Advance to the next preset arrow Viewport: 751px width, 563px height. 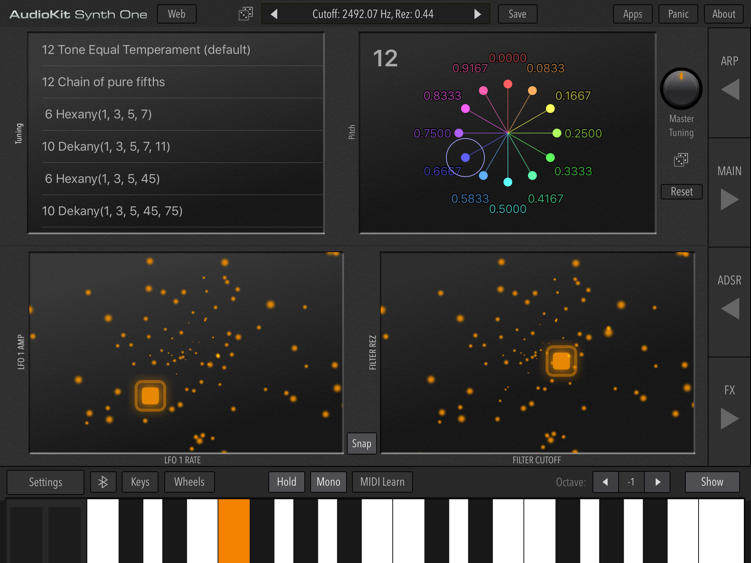(x=477, y=14)
